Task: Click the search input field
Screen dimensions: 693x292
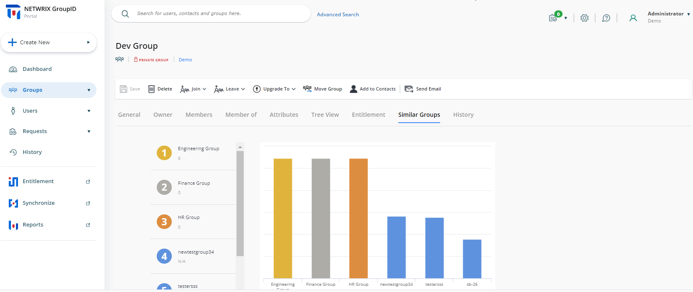Action: [x=217, y=14]
